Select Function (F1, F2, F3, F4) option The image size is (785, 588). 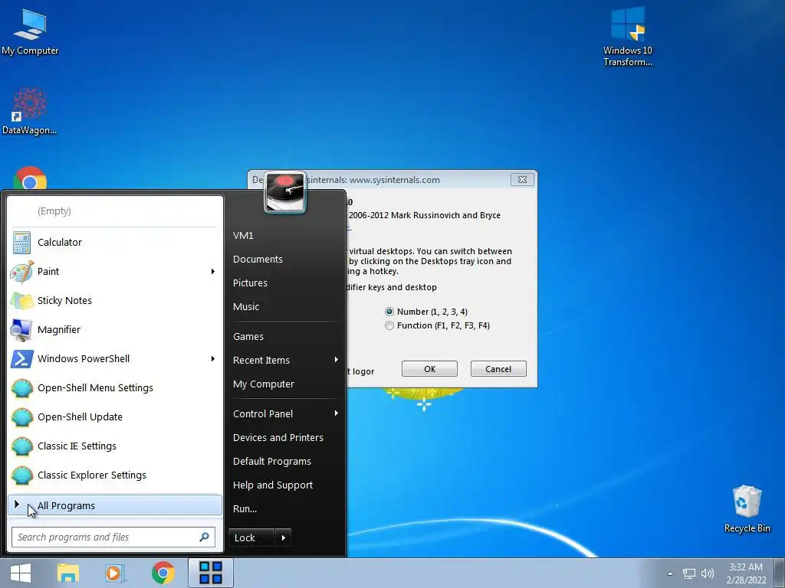[389, 325]
